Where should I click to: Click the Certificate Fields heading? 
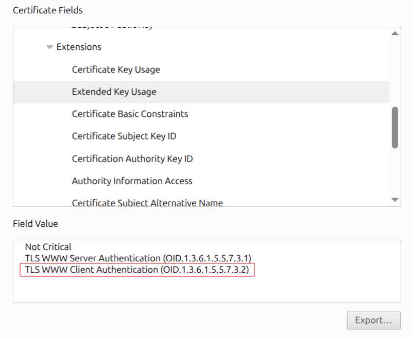(x=47, y=10)
